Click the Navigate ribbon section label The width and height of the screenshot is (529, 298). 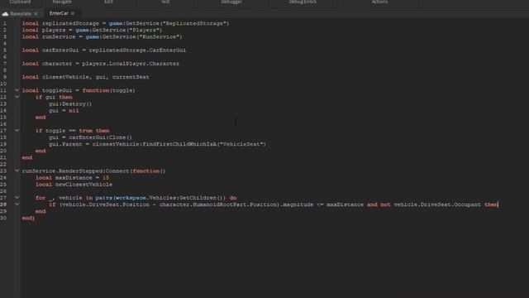62,2
